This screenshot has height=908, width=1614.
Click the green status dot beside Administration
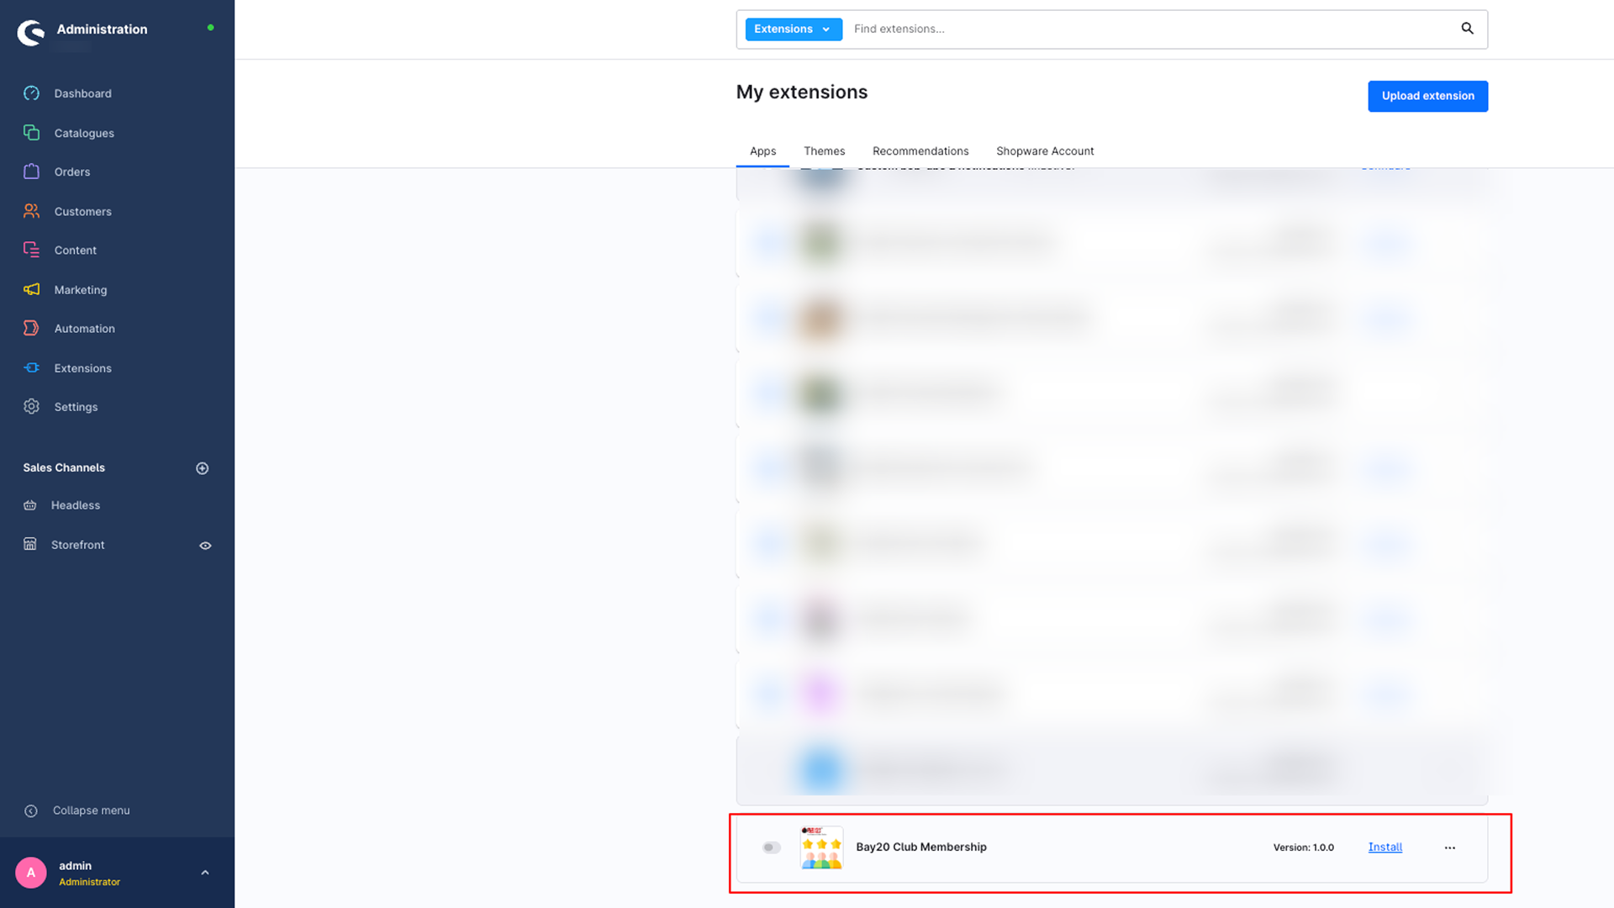pos(210,28)
